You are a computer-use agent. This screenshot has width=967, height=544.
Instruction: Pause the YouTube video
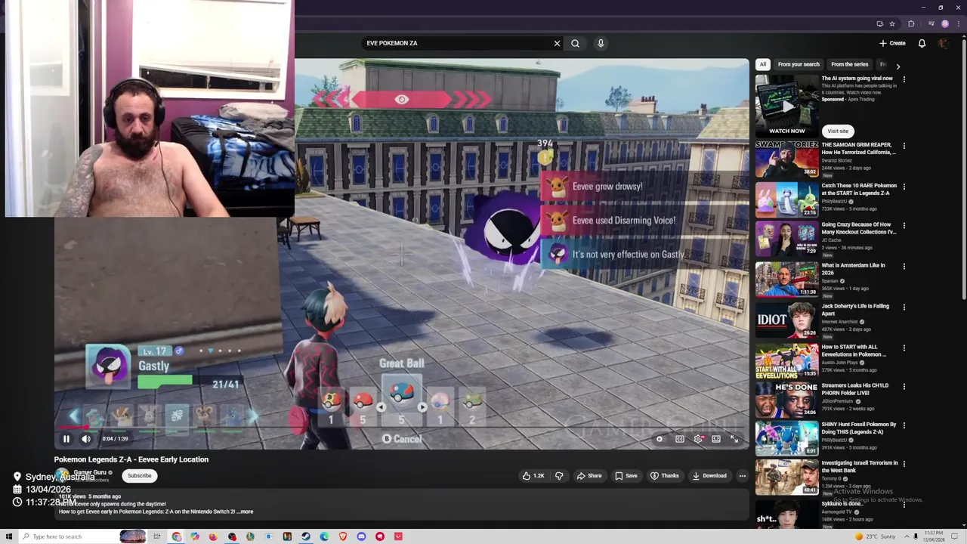tap(66, 439)
